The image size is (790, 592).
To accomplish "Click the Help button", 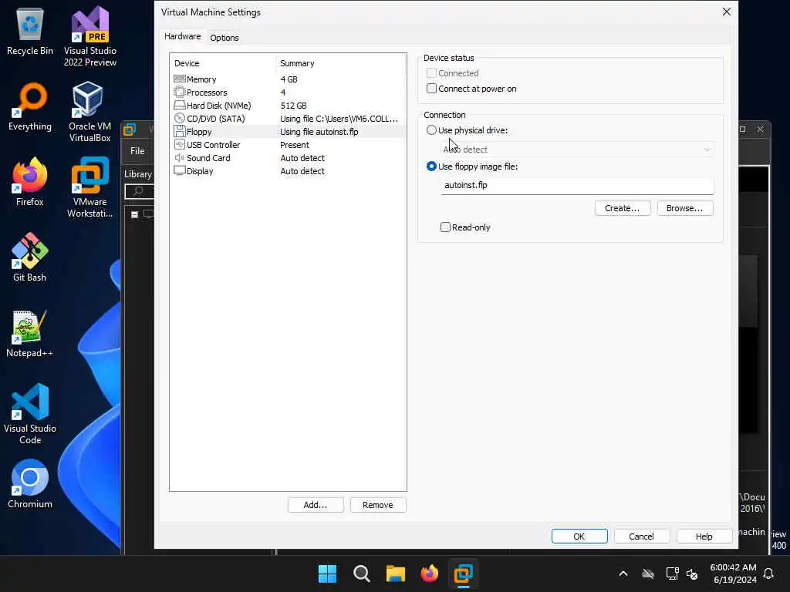I will [x=704, y=536].
